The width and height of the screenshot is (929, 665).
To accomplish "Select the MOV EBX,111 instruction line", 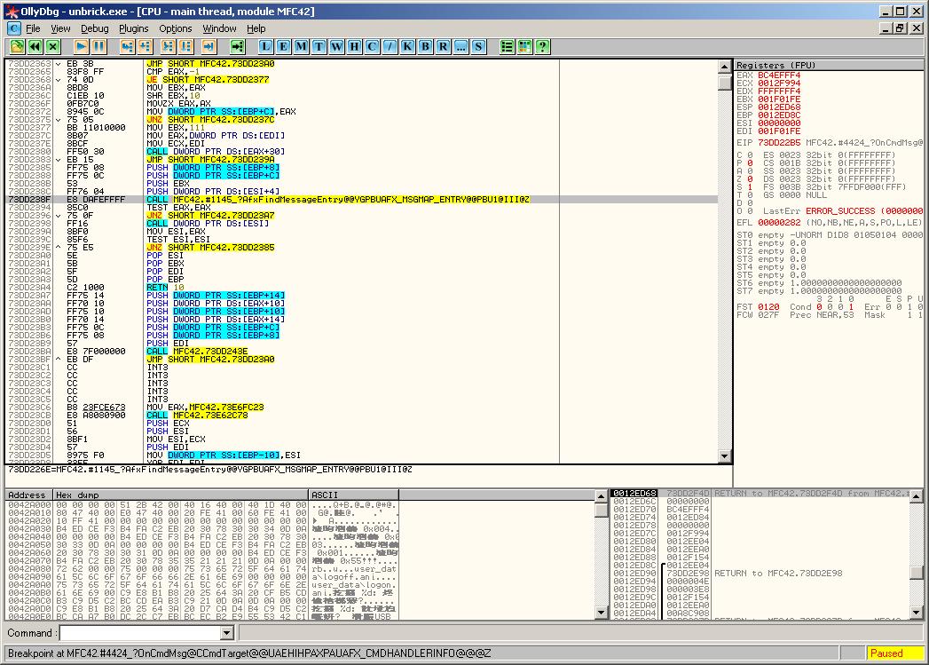I will coord(361,128).
